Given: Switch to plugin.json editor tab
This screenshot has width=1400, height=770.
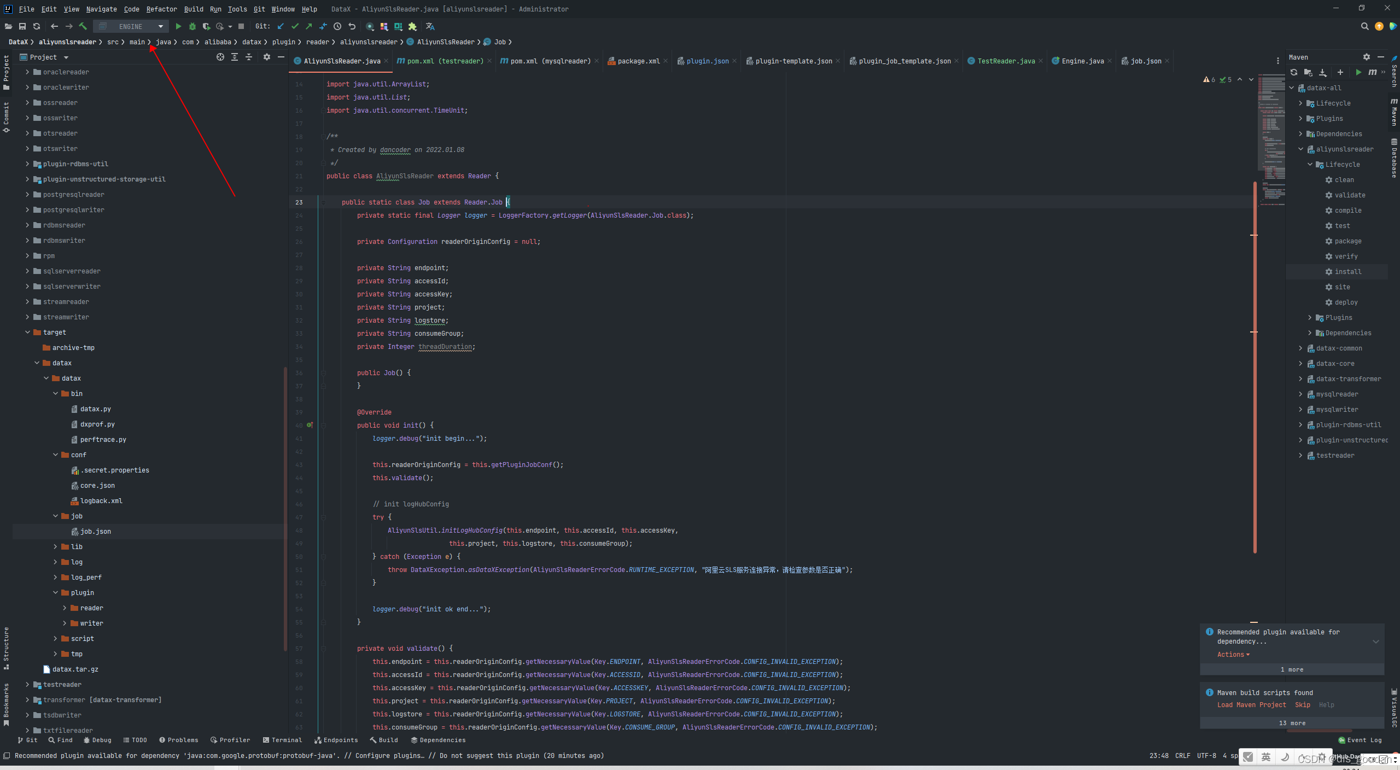Looking at the screenshot, I should coord(707,61).
